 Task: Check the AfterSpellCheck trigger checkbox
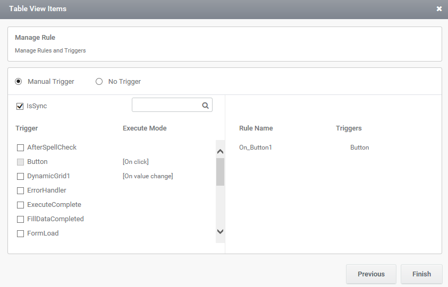20,147
